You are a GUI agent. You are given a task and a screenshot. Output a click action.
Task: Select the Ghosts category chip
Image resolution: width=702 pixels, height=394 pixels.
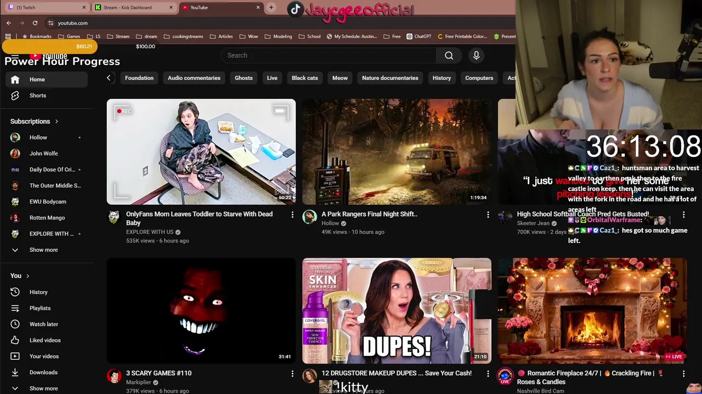click(x=244, y=78)
